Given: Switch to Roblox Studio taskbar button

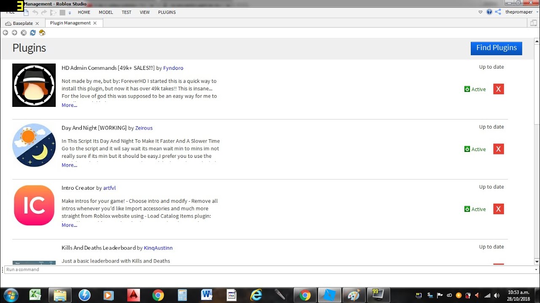Looking at the screenshot, I should tap(329, 295).
